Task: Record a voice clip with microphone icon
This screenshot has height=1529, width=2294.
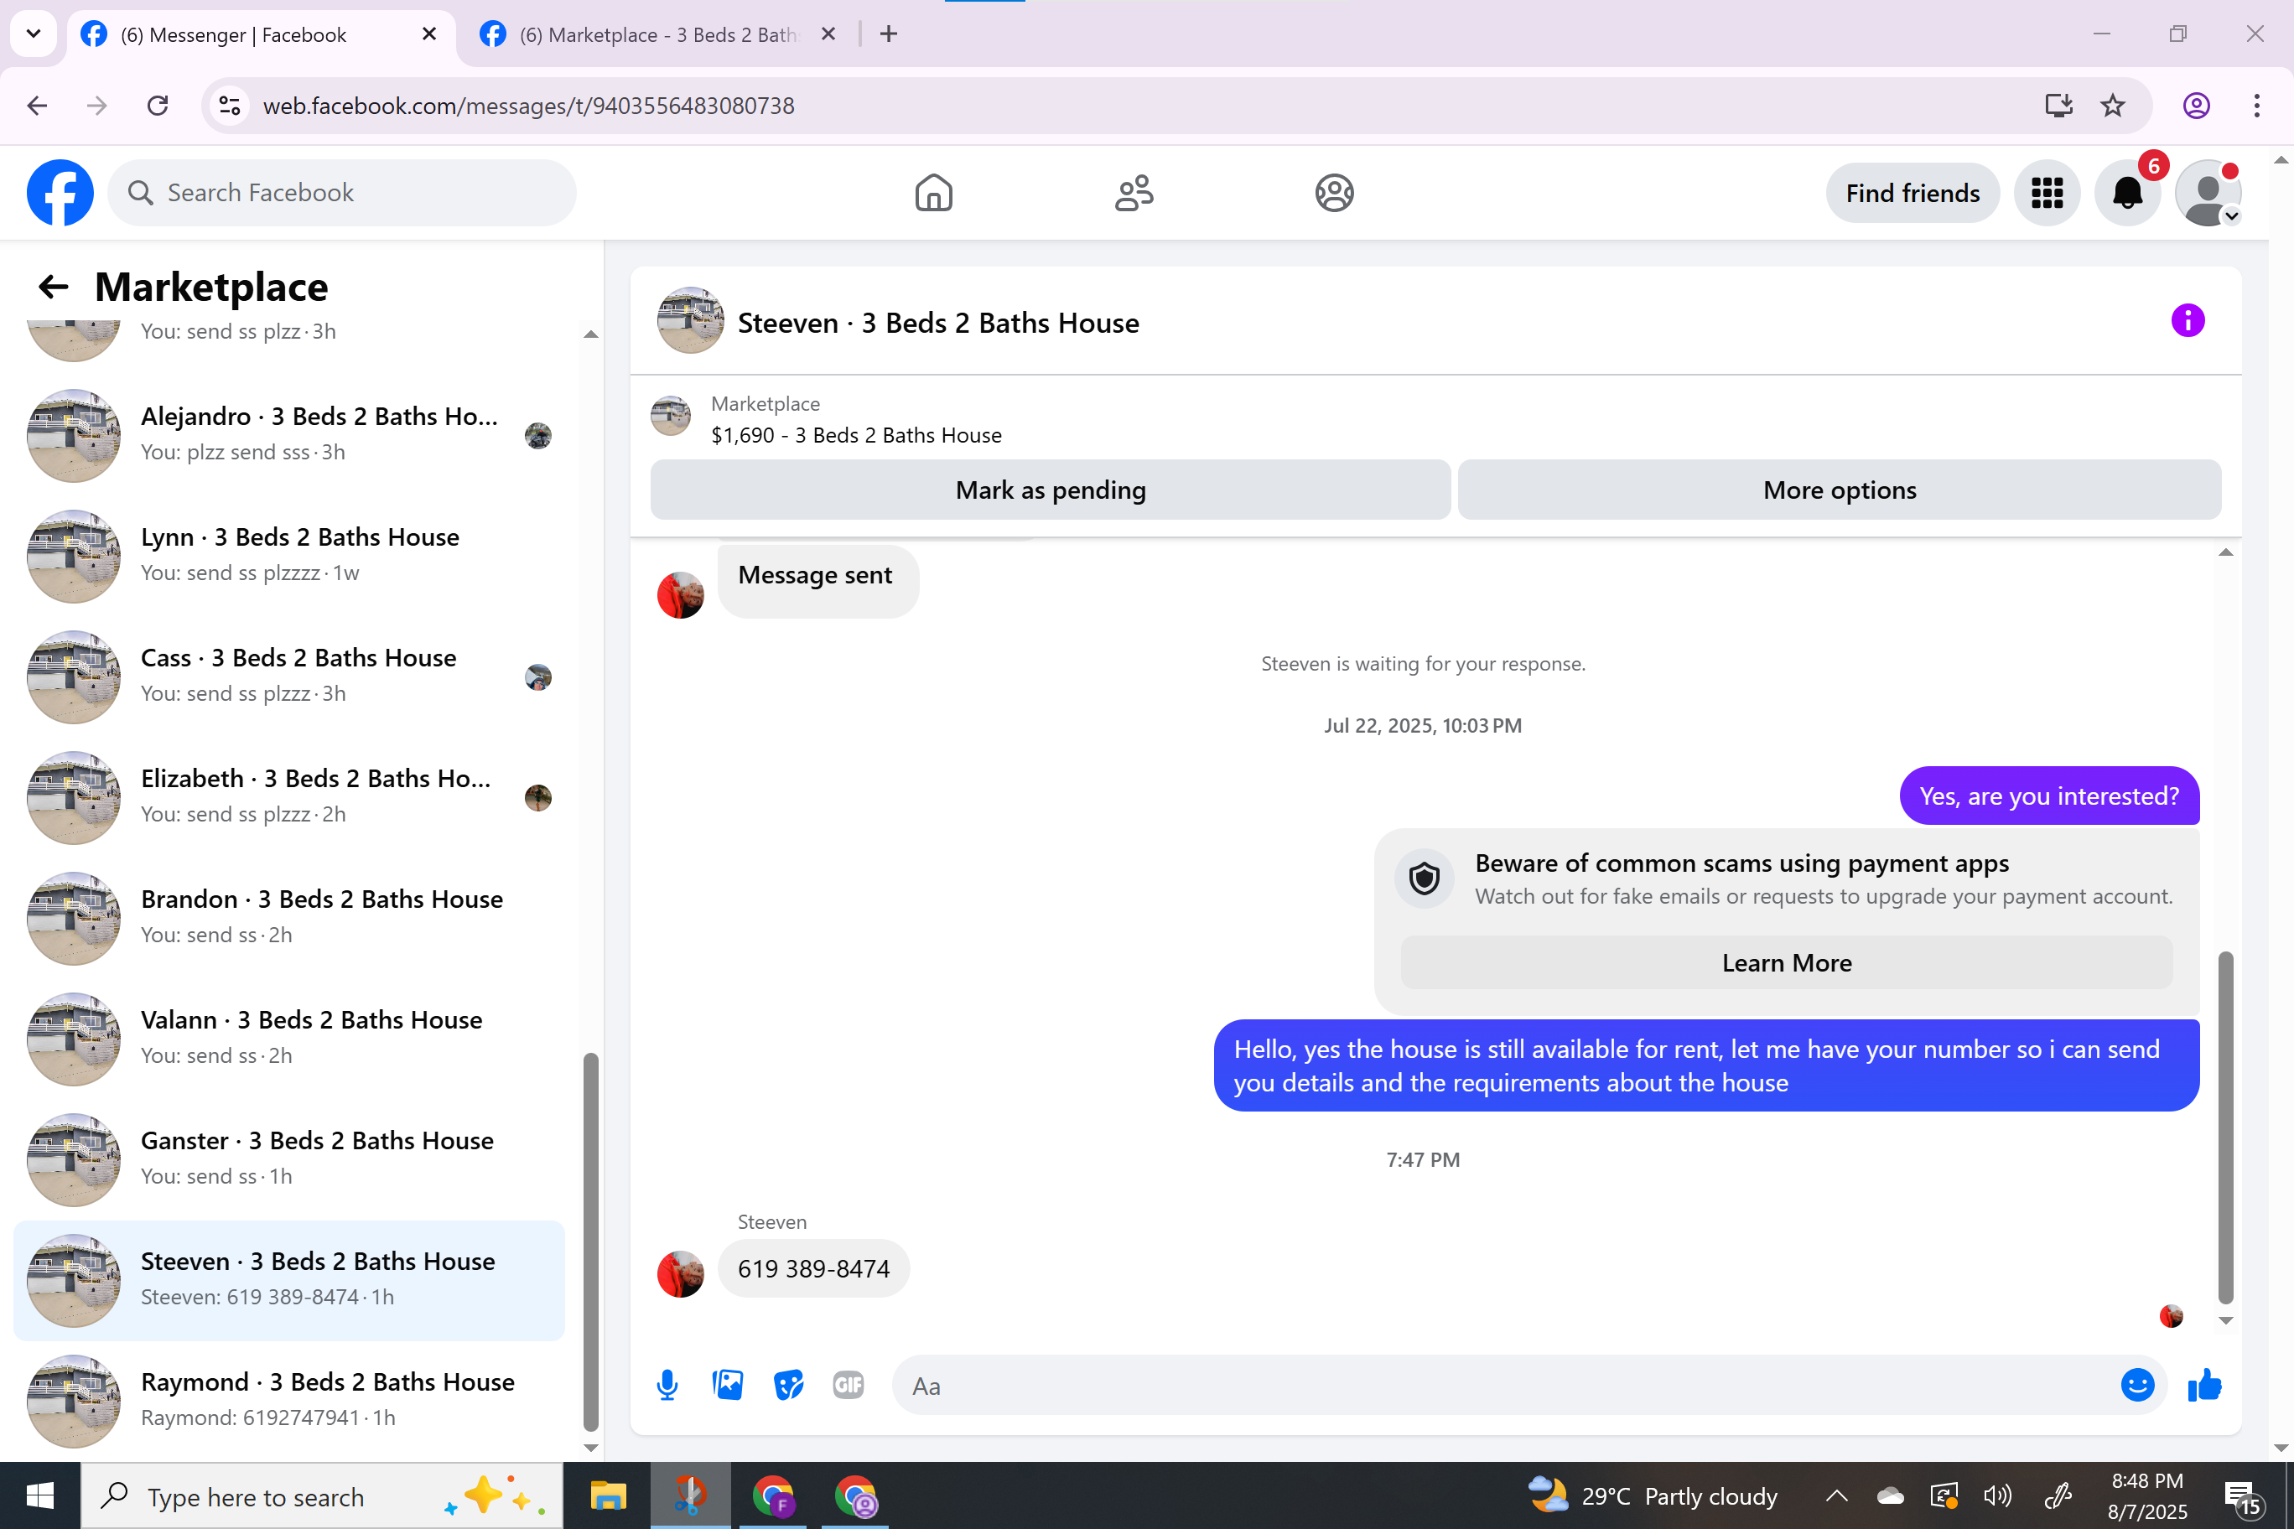Action: point(667,1386)
